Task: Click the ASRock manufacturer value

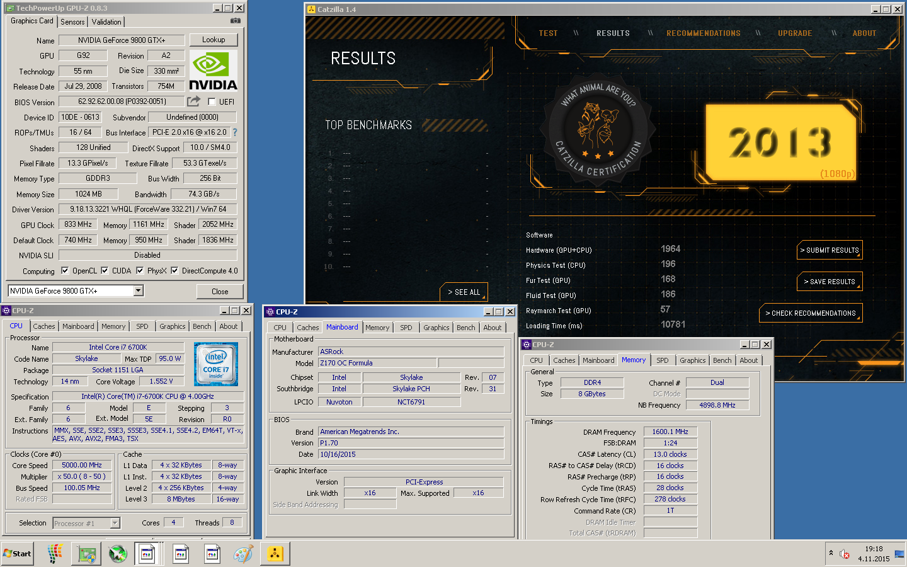Action: tap(411, 352)
